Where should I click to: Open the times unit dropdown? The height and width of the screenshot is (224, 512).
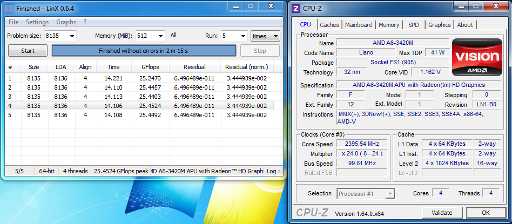265,36
